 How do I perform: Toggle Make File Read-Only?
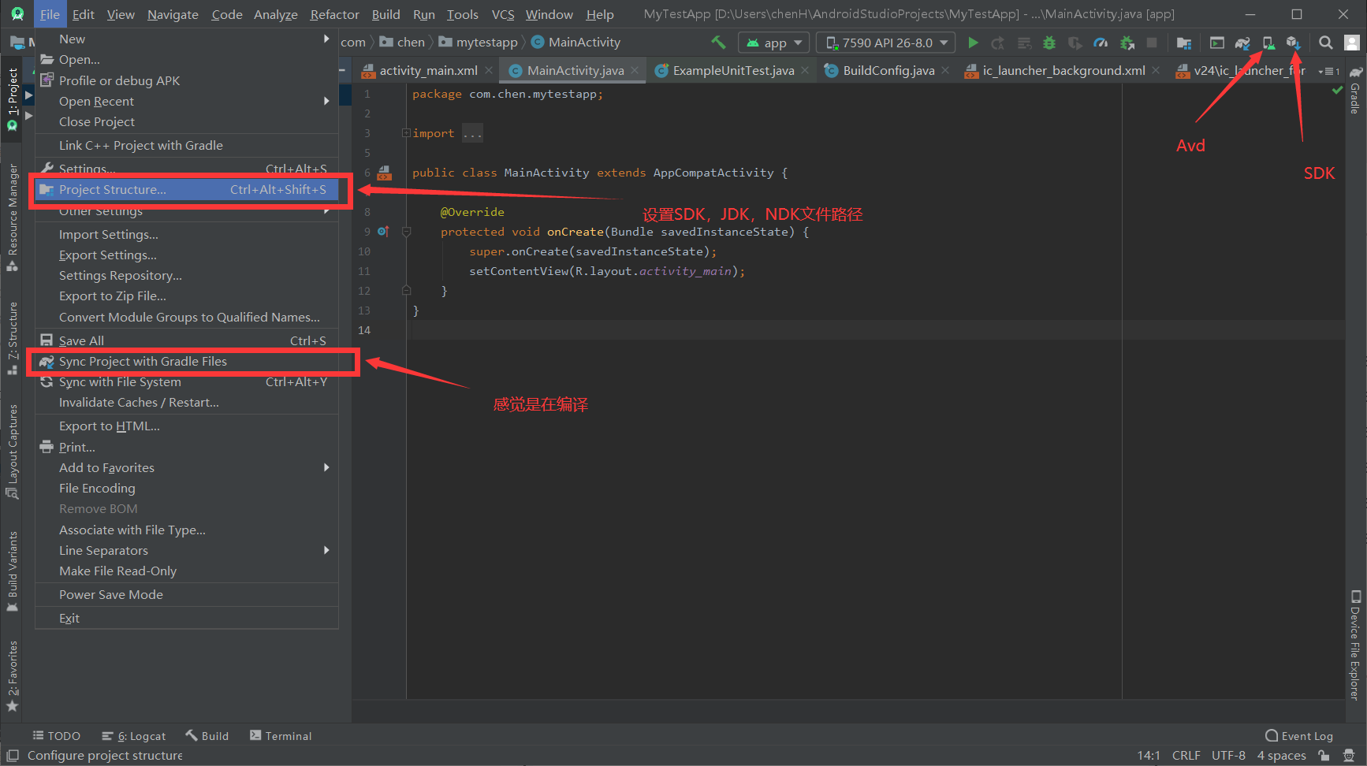tap(117, 571)
